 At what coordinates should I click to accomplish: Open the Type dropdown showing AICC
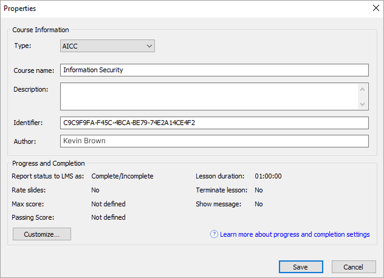tap(108, 46)
